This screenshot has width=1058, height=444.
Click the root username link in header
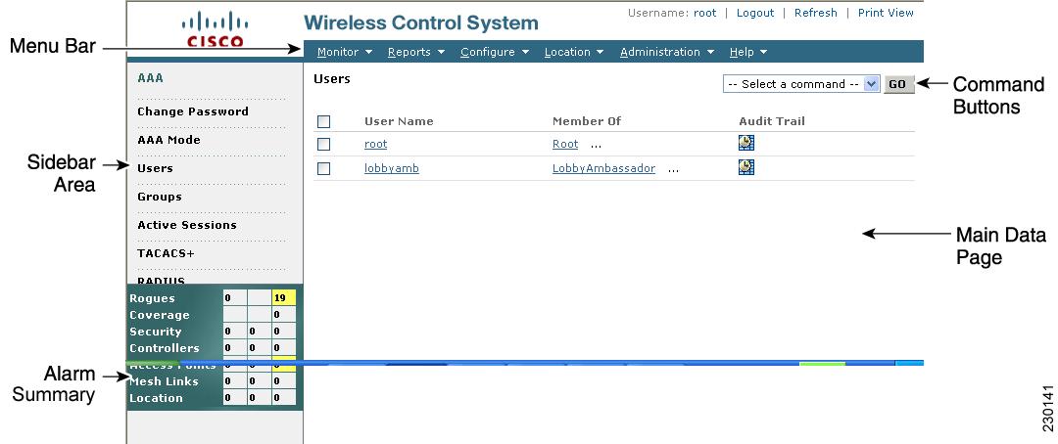pyautogui.click(x=705, y=13)
